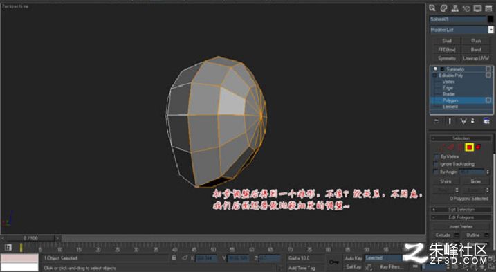Enable the By Angle checkbox
This screenshot has height=272, width=496.
point(437,172)
